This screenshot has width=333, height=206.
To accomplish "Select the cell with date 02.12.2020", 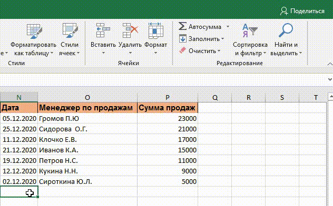I will click(x=19, y=181).
